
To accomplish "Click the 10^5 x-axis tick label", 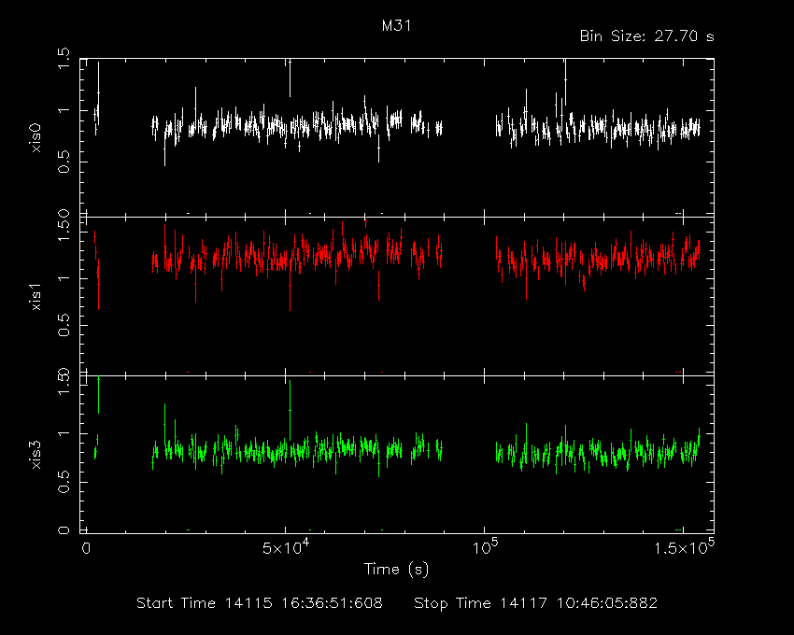I will (485, 547).
